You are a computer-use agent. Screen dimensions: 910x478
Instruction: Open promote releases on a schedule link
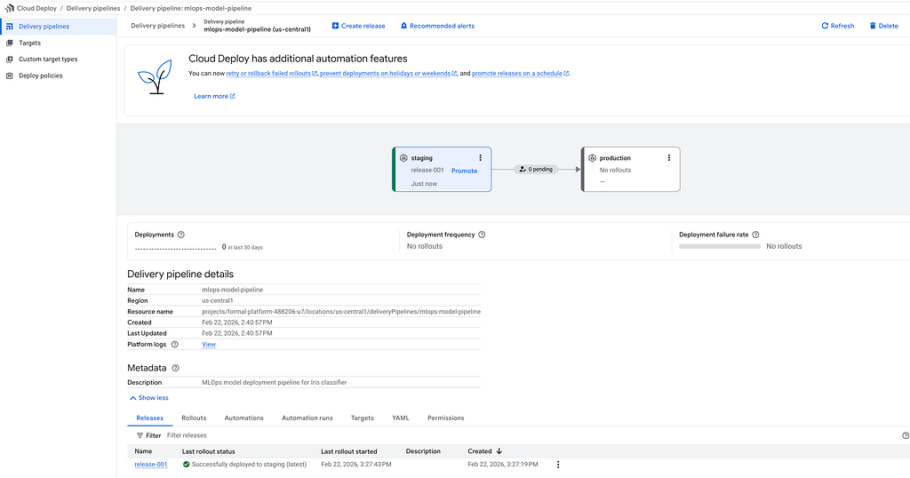point(520,74)
